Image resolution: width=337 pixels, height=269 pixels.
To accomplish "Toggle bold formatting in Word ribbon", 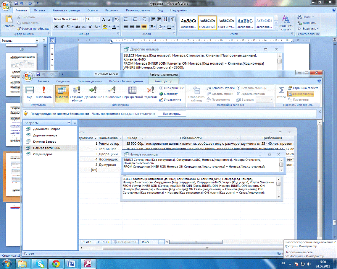I will (x=56, y=27).
